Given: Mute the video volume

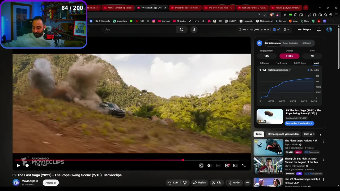Looking at the screenshot, I should 27,166.
